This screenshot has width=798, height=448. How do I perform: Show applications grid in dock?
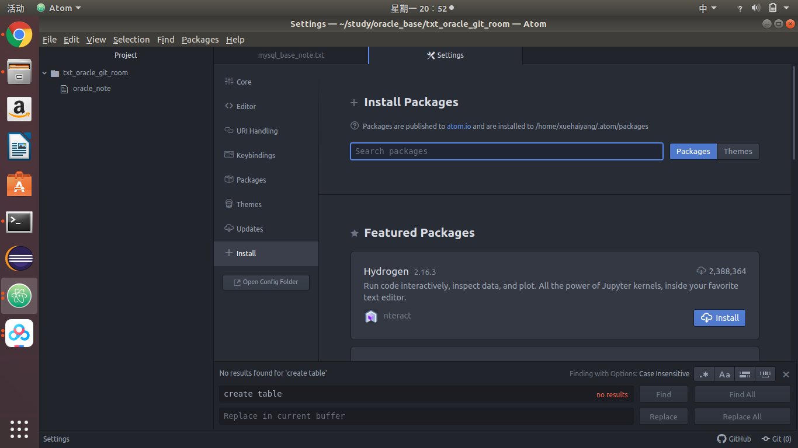click(19, 429)
